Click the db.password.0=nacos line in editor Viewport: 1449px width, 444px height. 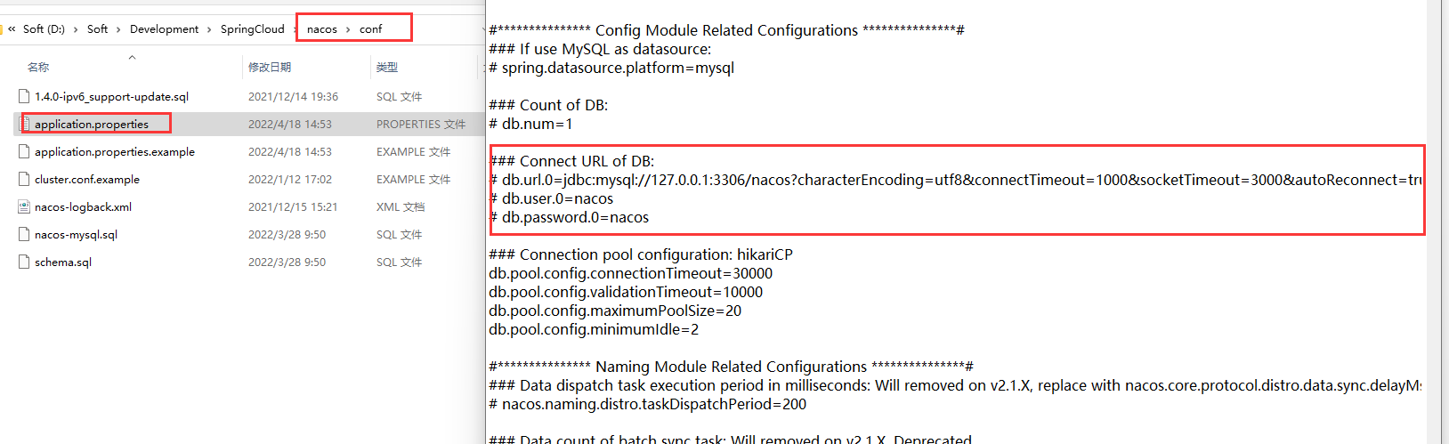click(569, 217)
